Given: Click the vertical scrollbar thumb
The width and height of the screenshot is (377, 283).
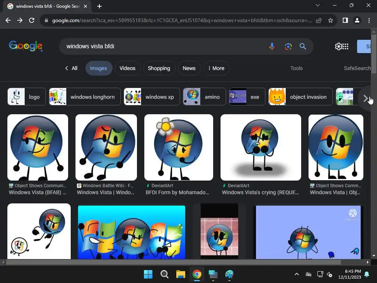Looking at the screenshot, I should coord(374,54).
